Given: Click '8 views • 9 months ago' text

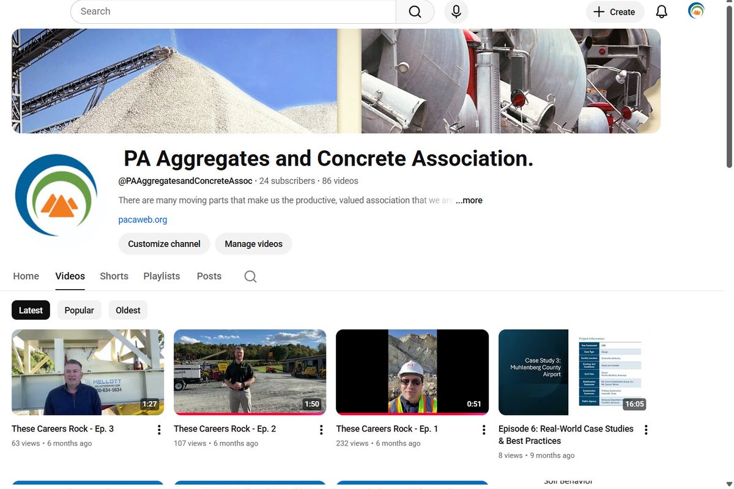Looking at the screenshot, I should [536, 456].
